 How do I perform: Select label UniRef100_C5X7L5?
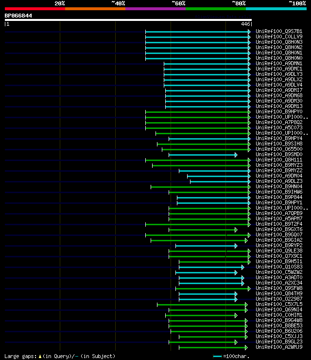[x=279, y=304]
